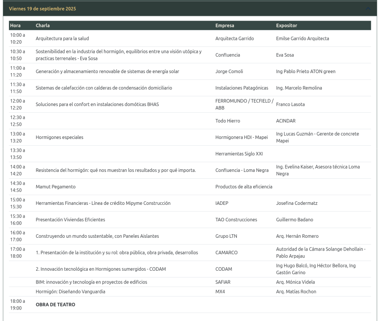Click the 'TAO Construcciones' company name
The height and width of the screenshot is (321, 380).
236,220
